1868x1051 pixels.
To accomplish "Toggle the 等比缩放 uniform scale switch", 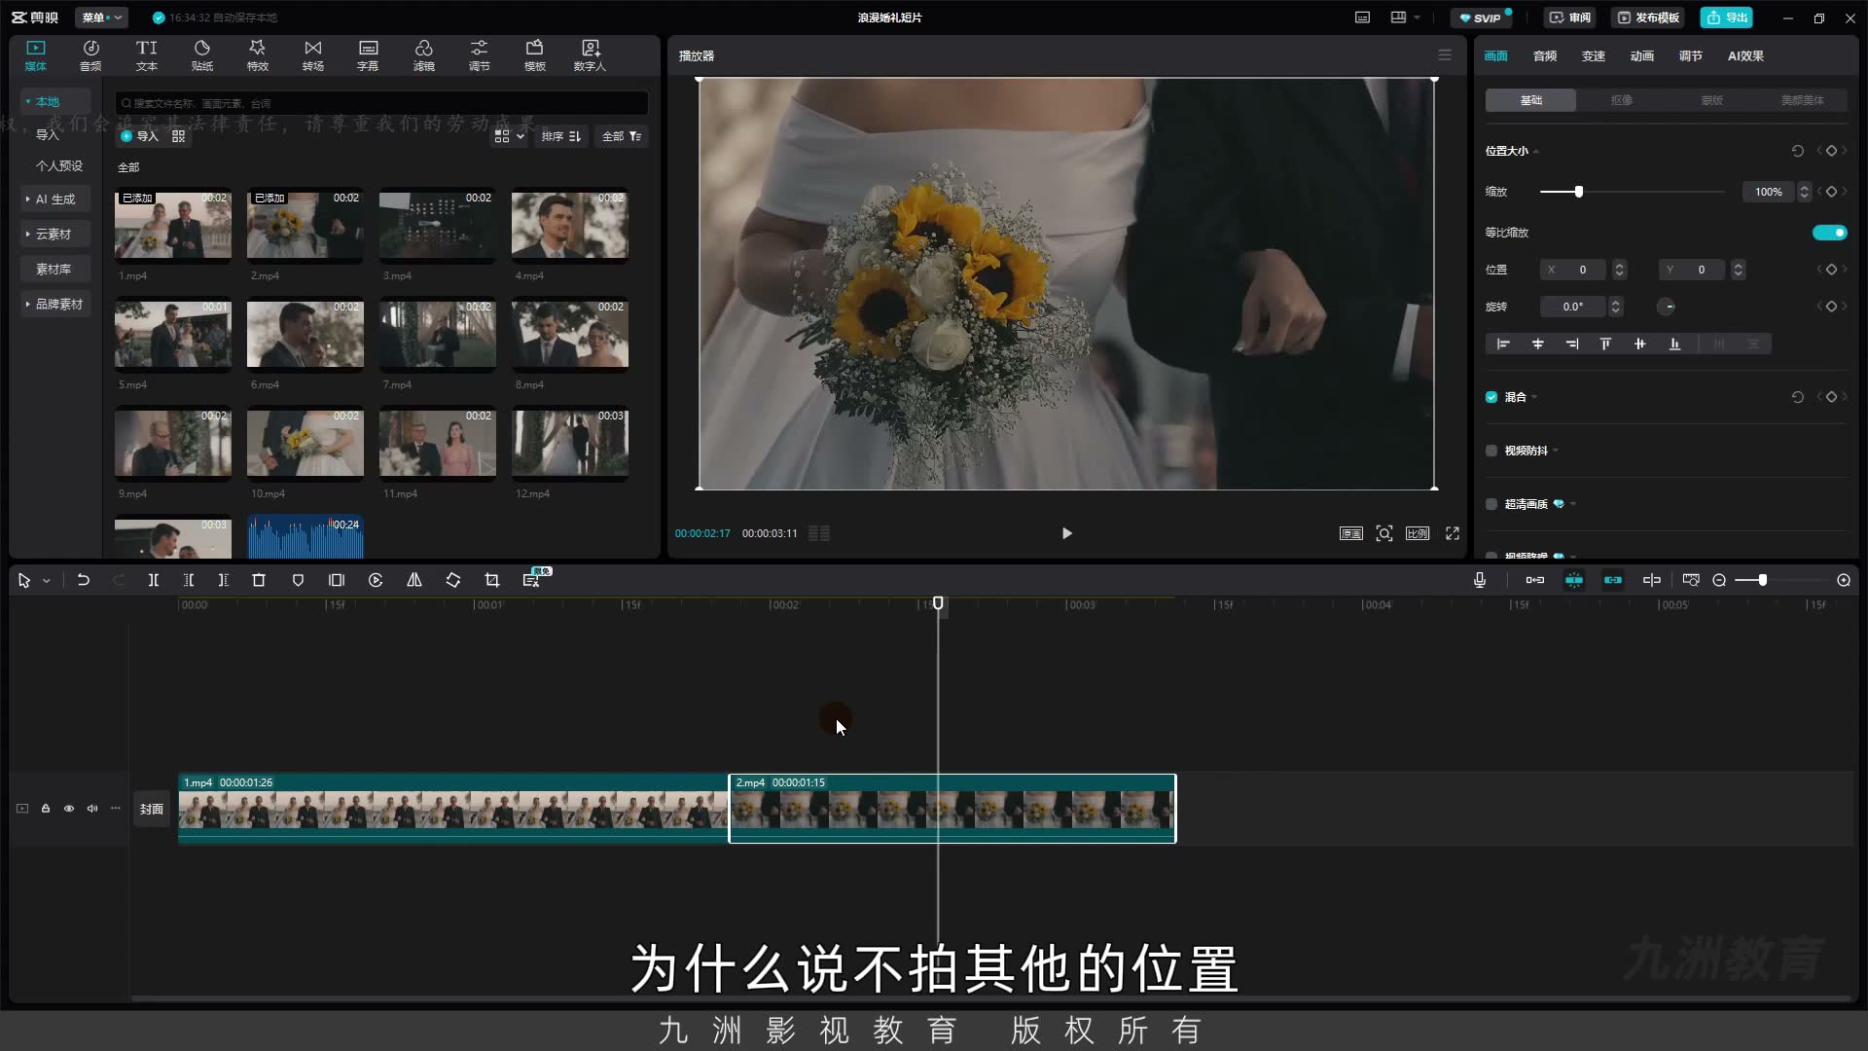I will coord(1829,233).
